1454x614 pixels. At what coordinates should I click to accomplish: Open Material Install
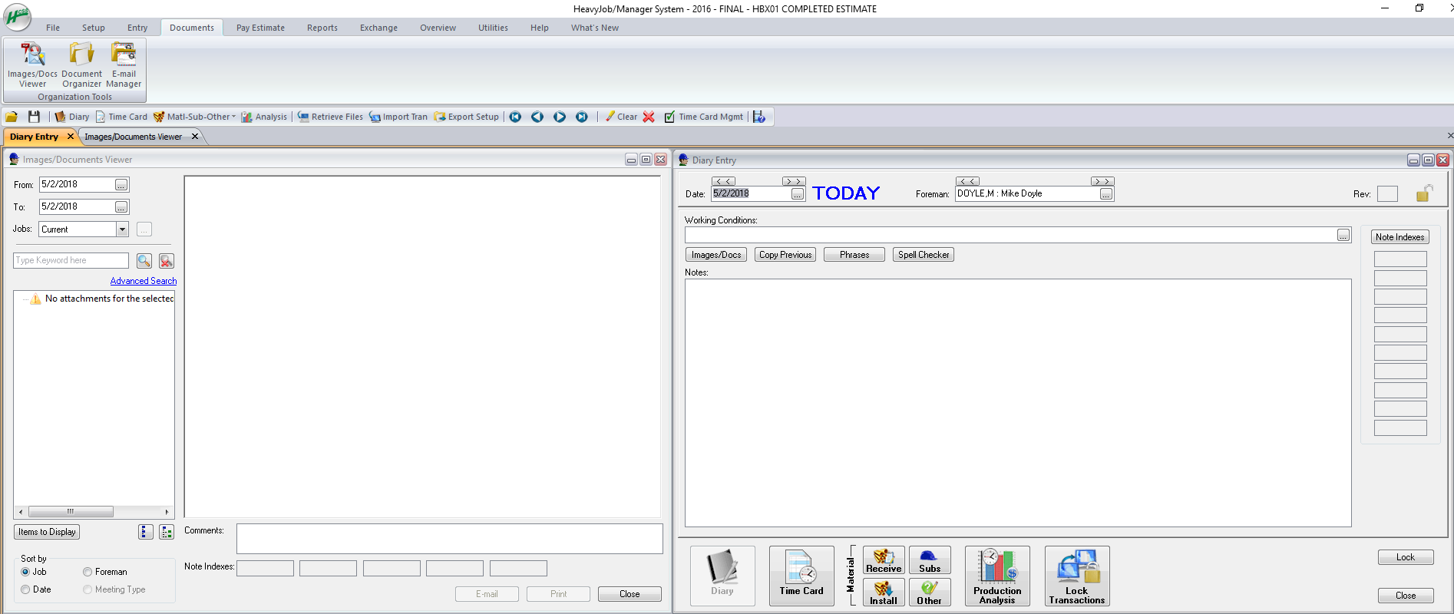coord(884,592)
